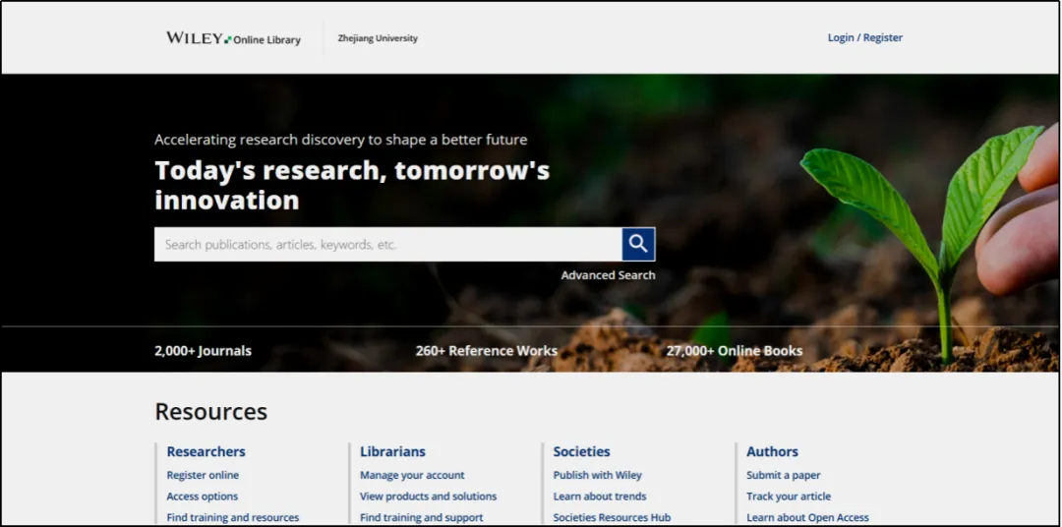Open the Societies heading link

tap(582, 451)
